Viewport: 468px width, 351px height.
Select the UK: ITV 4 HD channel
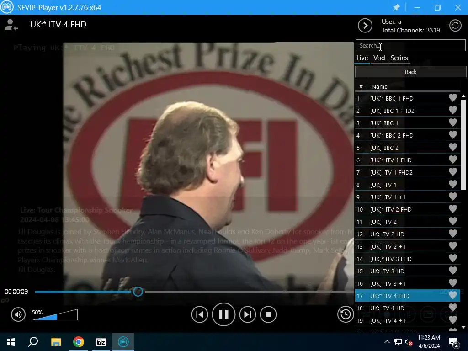[407, 308]
